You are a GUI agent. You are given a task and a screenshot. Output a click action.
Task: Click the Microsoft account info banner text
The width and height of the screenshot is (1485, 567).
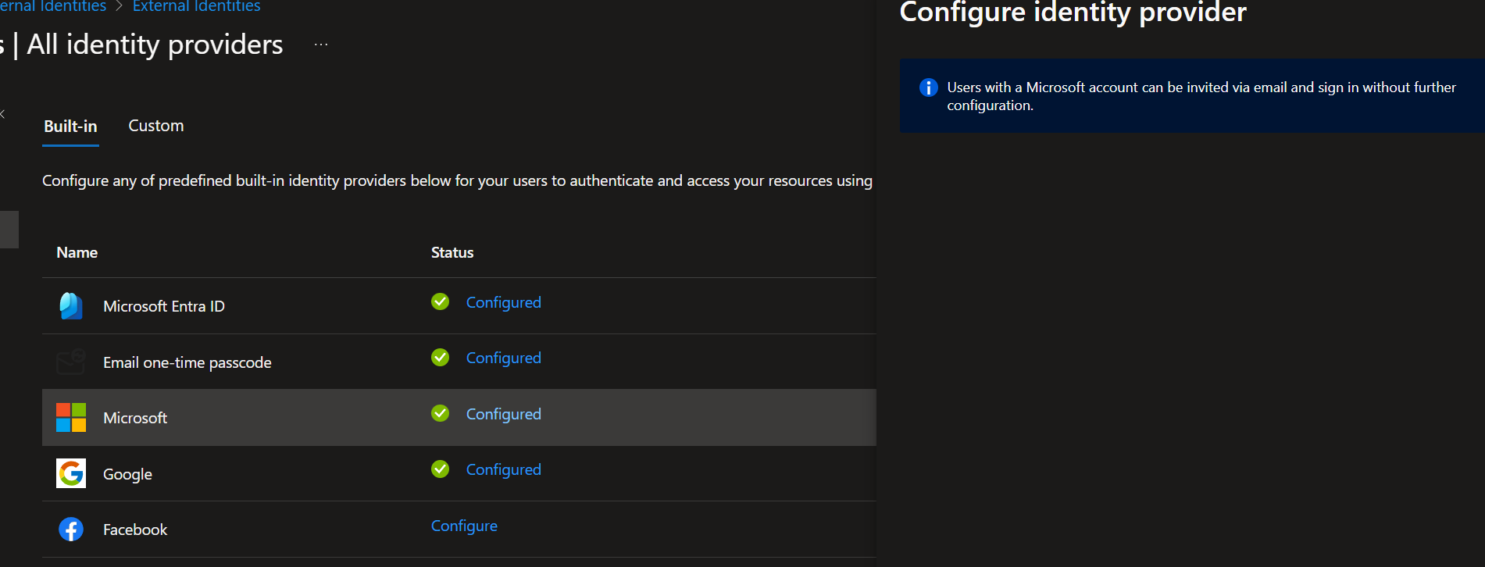pos(1201,96)
